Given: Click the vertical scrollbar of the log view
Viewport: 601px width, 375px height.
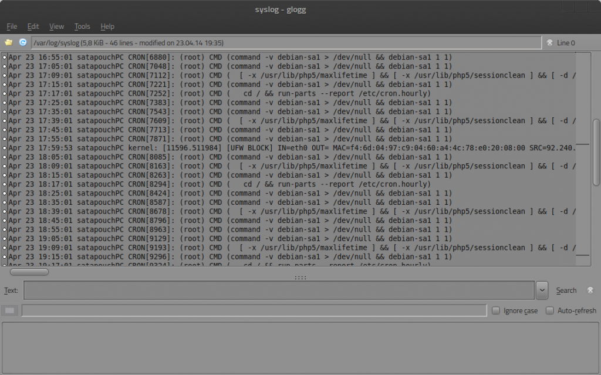Looking at the screenshot, I should pos(596,153).
